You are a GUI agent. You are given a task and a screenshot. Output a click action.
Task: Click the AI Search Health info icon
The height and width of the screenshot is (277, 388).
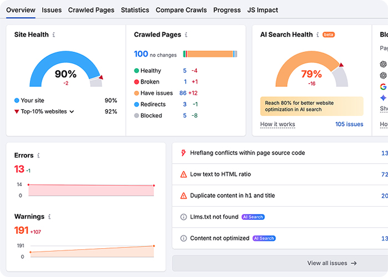(x=318, y=35)
